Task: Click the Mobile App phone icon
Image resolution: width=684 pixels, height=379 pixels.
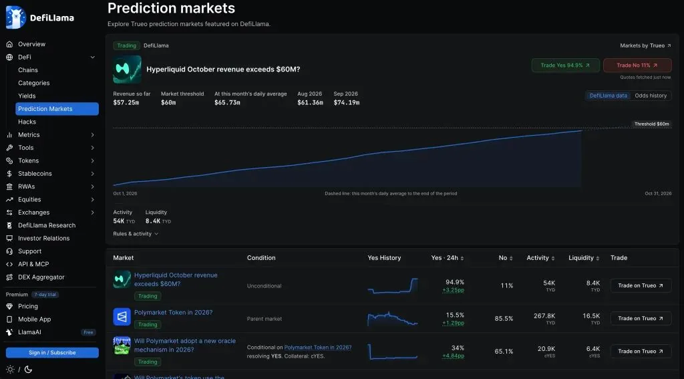Action: tap(9, 320)
